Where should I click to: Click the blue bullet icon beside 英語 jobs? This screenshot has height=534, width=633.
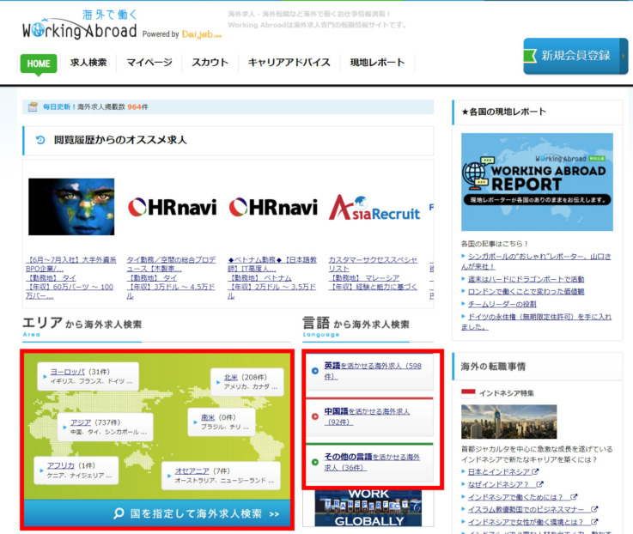click(315, 371)
